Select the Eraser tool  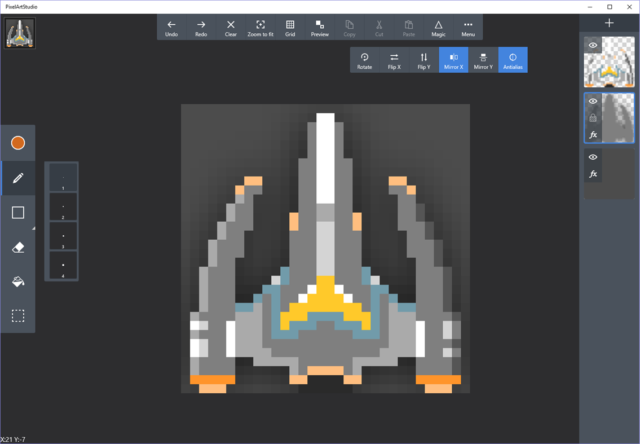tap(17, 247)
